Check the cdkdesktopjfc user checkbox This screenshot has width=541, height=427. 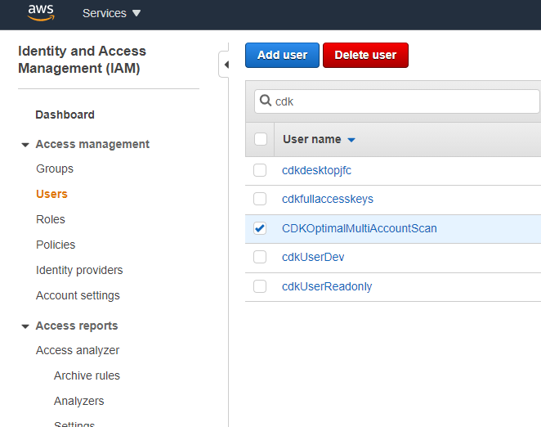click(260, 170)
